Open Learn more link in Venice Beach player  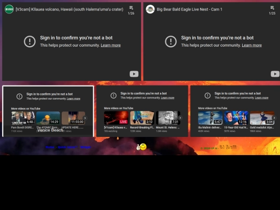(x=74, y=99)
